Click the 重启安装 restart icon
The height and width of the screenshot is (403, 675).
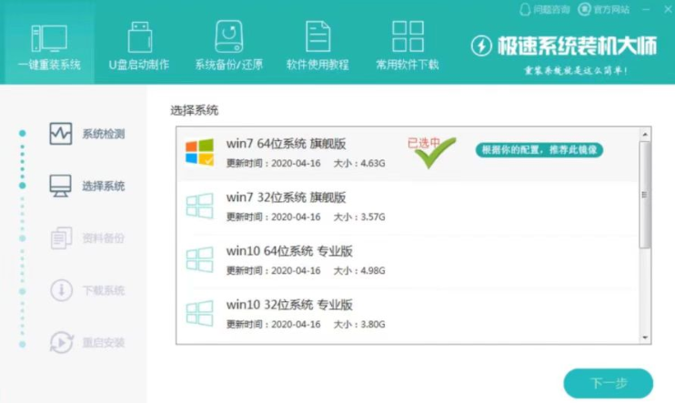pos(61,342)
